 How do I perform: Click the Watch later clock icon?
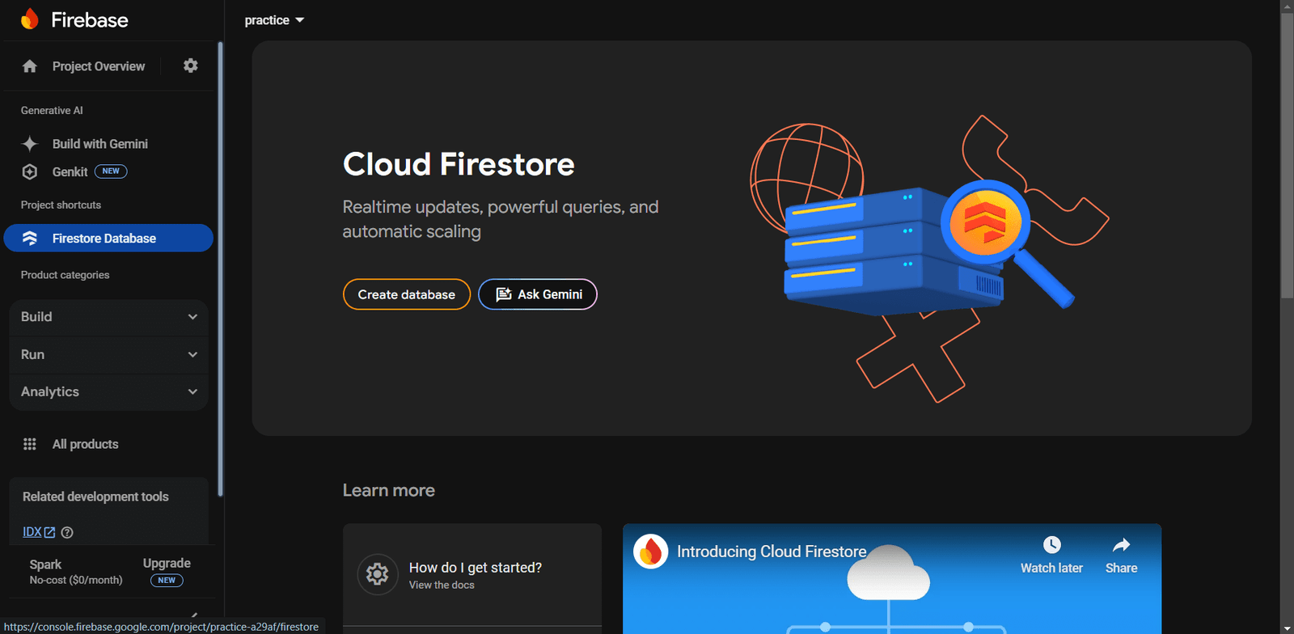point(1051,545)
